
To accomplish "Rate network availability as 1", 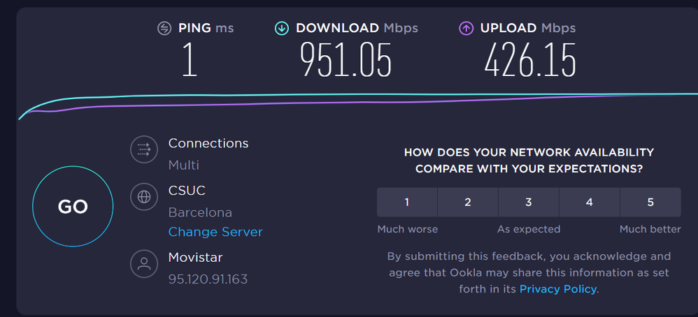I will 407,202.
